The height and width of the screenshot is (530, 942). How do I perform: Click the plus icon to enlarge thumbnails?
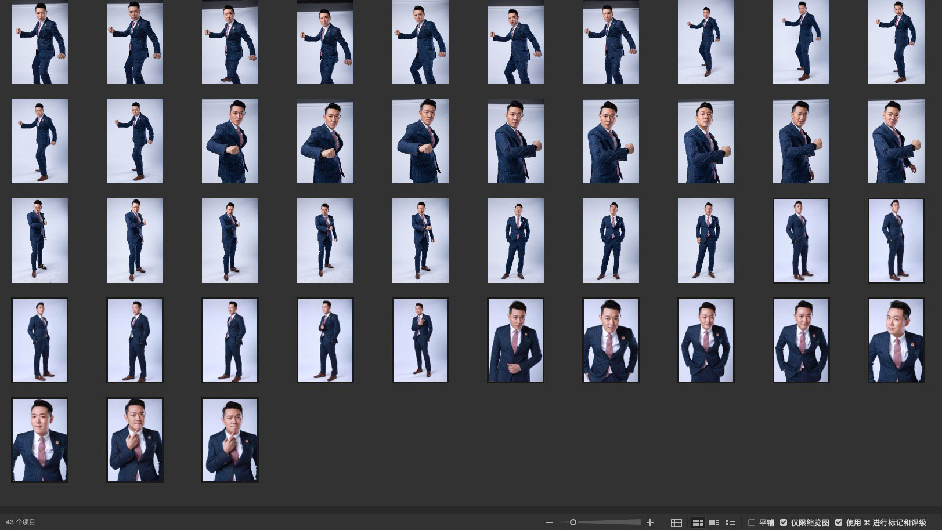(x=650, y=522)
